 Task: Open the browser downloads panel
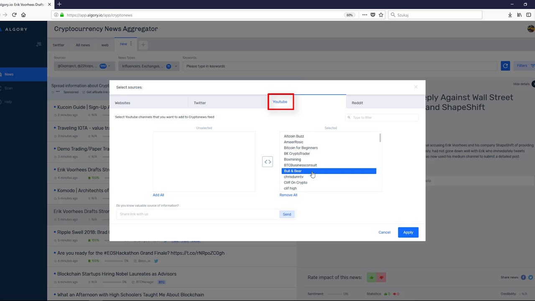(510, 15)
